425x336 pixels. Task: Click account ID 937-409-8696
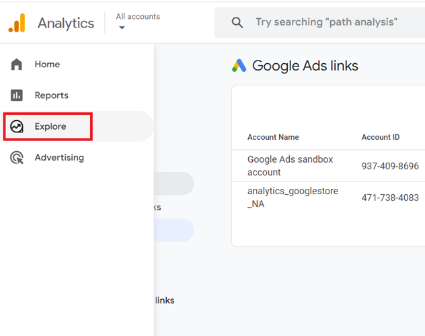pyautogui.click(x=390, y=166)
